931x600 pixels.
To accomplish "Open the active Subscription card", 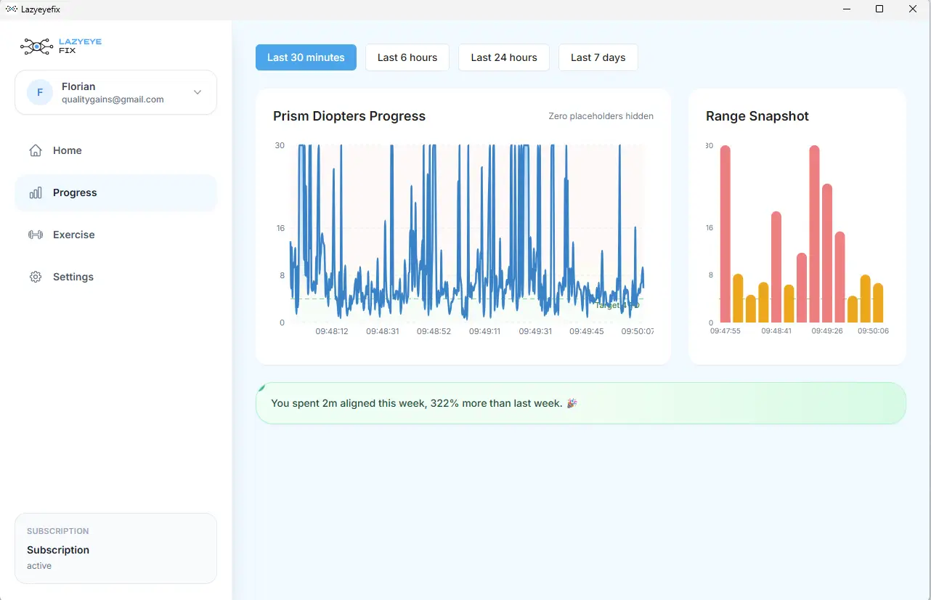I will click(115, 548).
